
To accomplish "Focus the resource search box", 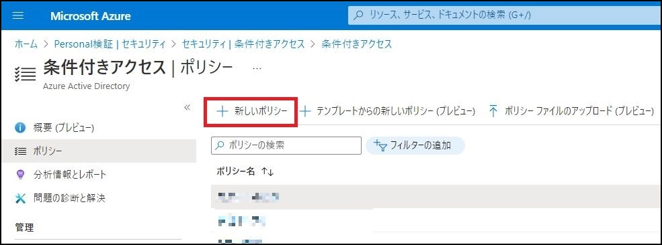I will [x=504, y=15].
